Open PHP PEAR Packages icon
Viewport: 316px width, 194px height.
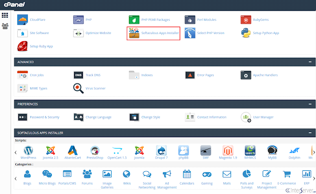pos(134,20)
